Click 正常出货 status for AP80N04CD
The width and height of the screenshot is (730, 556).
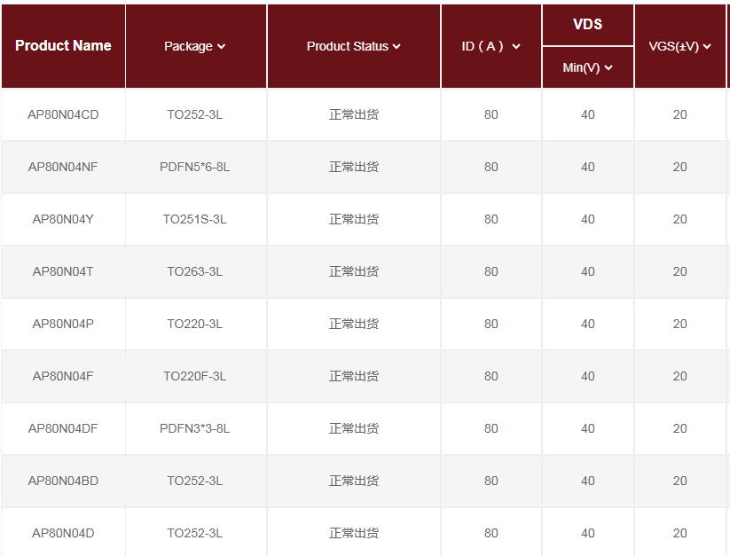coord(353,114)
